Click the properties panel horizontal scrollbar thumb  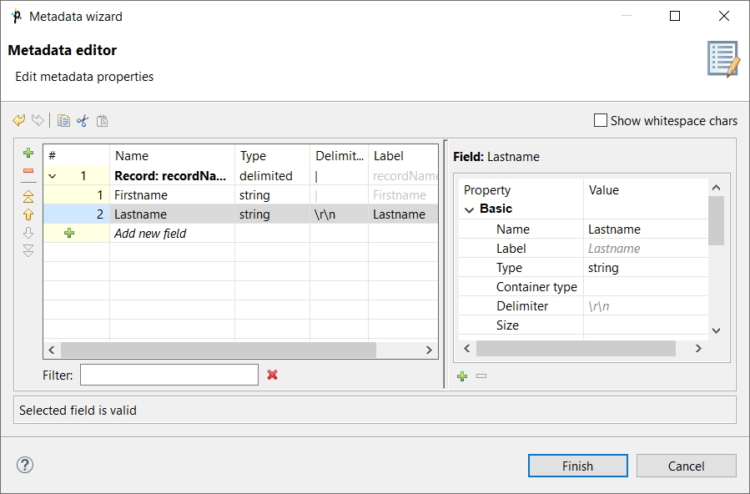pos(576,349)
